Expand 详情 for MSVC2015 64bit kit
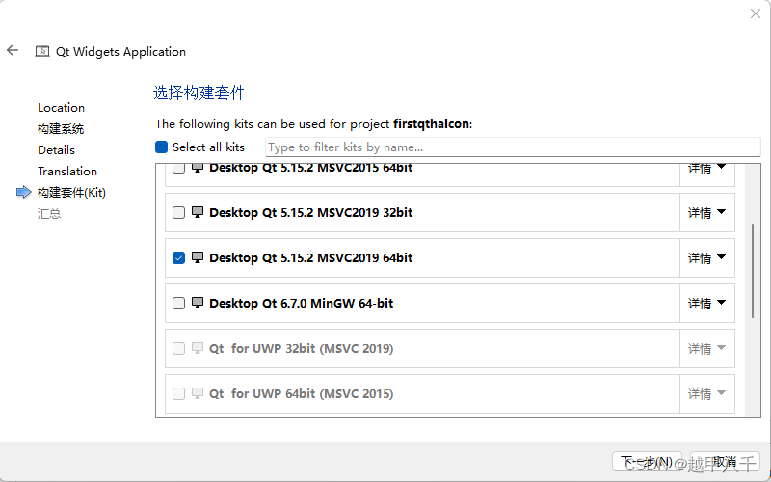This screenshot has width=771, height=482. 707,168
